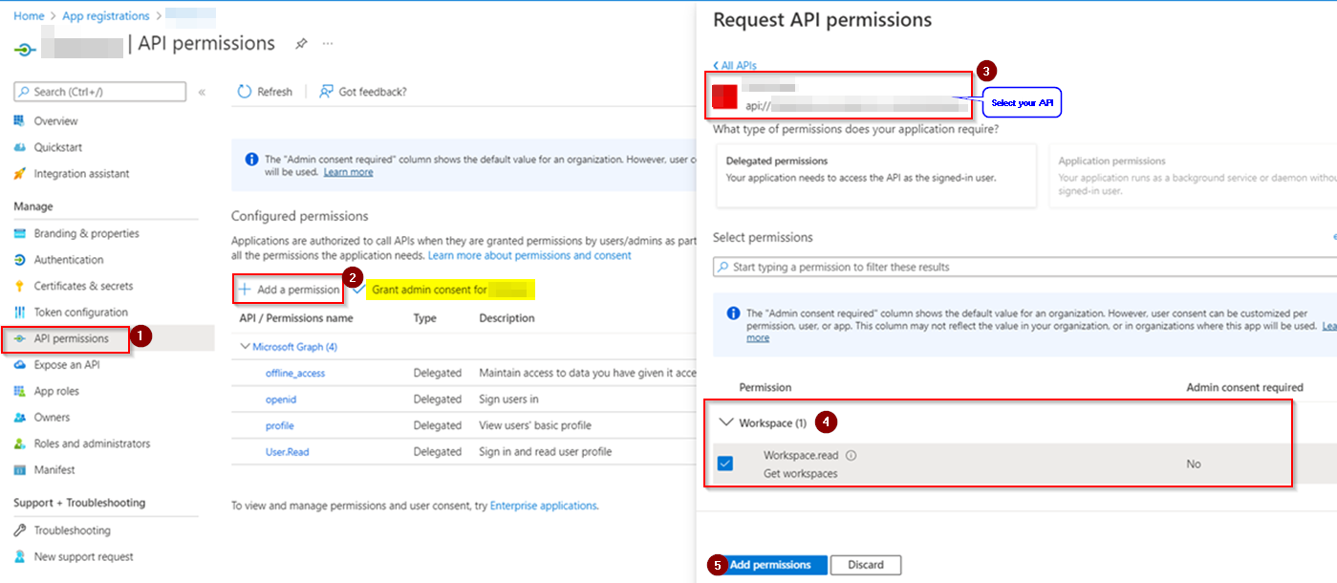This screenshot has width=1337, height=583.
Task: Go back to All APIs
Action: [736, 66]
